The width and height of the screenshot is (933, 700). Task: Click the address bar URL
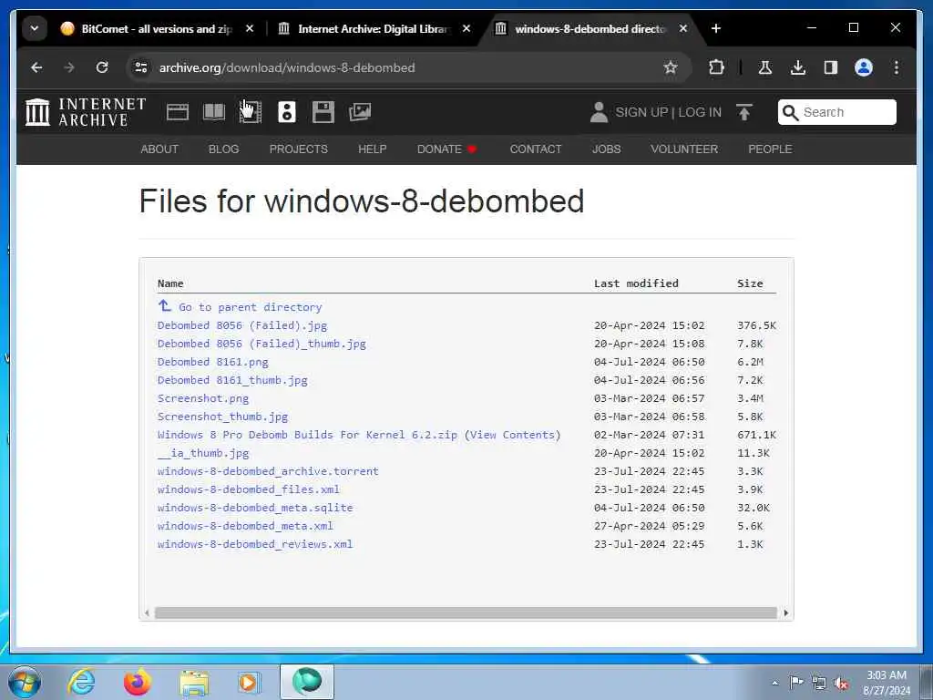click(287, 67)
